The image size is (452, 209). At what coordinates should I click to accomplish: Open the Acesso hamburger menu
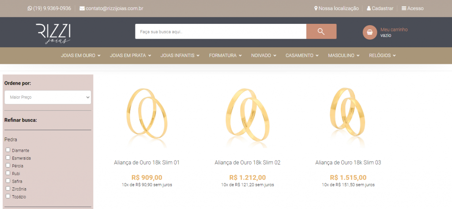[x=404, y=8]
